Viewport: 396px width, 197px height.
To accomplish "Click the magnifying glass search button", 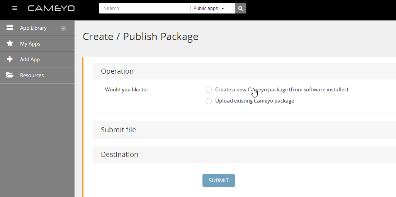I will (240, 8).
